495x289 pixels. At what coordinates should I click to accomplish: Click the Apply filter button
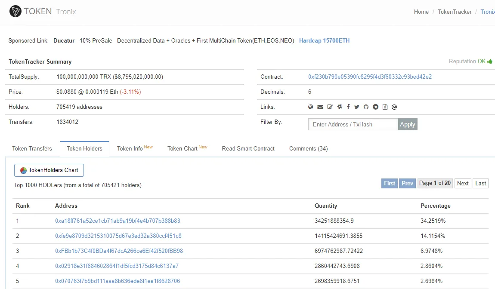[x=408, y=124]
